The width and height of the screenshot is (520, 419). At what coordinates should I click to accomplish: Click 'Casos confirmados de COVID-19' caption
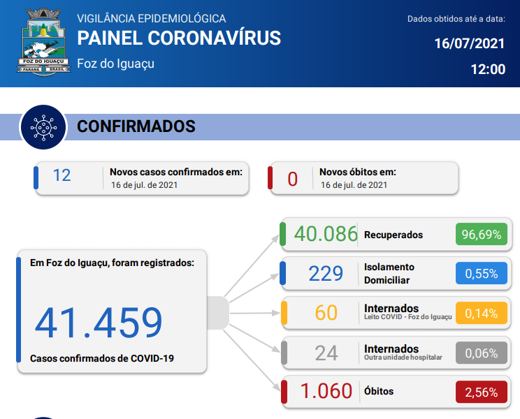point(102,358)
